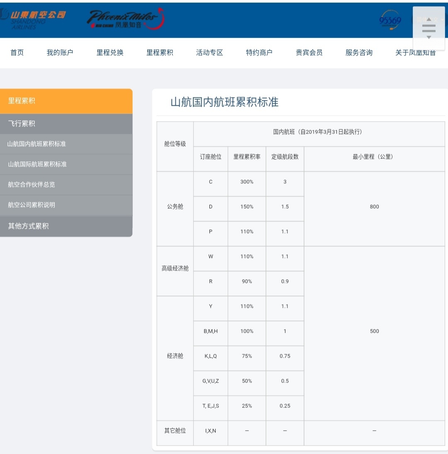Open the 服务咨询 menu
Viewport: 448px width, 454px height.
pyautogui.click(x=359, y=52)
